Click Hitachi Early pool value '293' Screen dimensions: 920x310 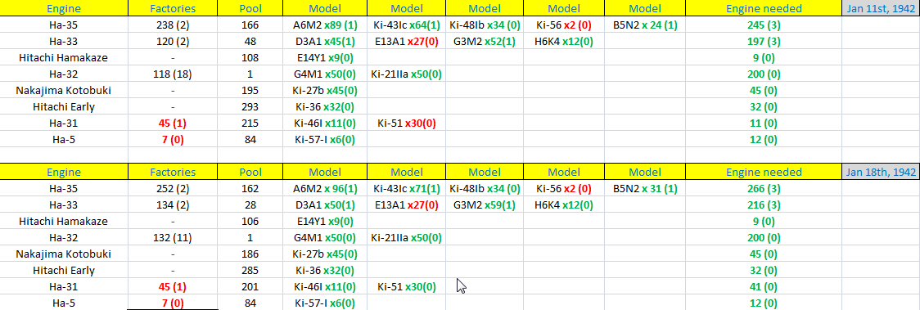(x=250, y=106)
